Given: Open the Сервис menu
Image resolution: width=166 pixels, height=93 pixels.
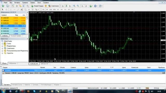Looking at the screenshot, I should tap(33, 3).
